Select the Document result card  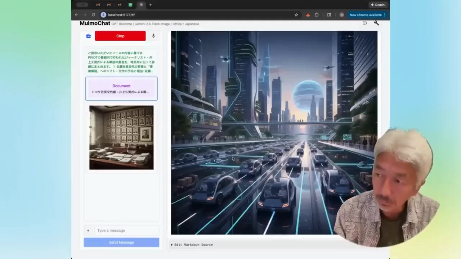121,88
